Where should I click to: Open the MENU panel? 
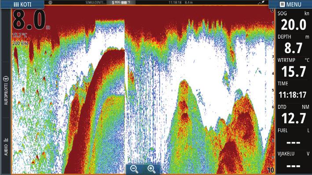290,4
